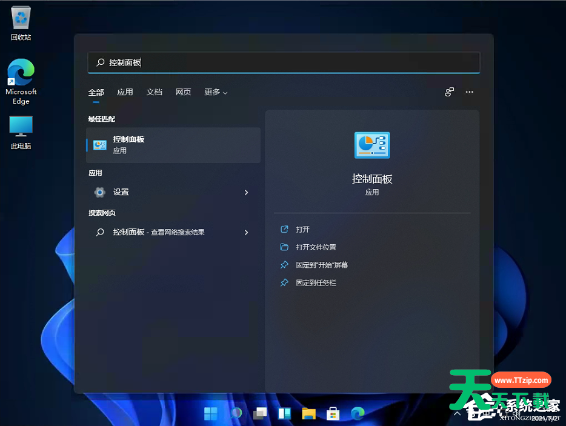Open 控制面板 - 查看网络搜索结果 web result
This screenshot has height=426, width=566.
[x=173, y=232]
